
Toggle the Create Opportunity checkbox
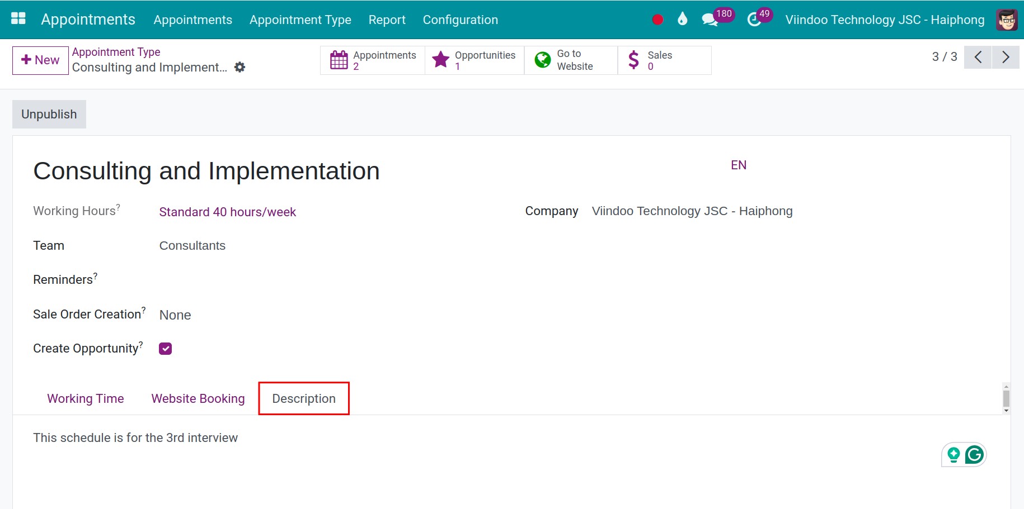[x=165, y=349]
